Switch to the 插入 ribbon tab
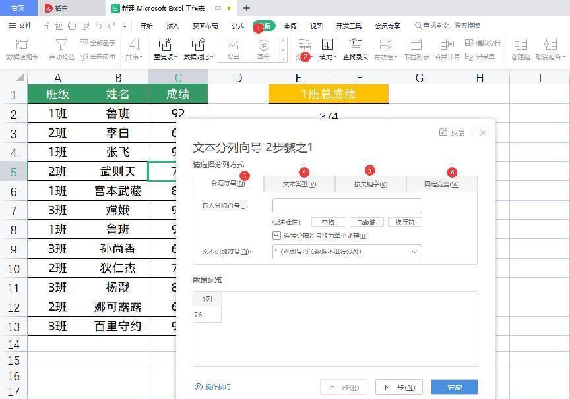 [173, 26]
